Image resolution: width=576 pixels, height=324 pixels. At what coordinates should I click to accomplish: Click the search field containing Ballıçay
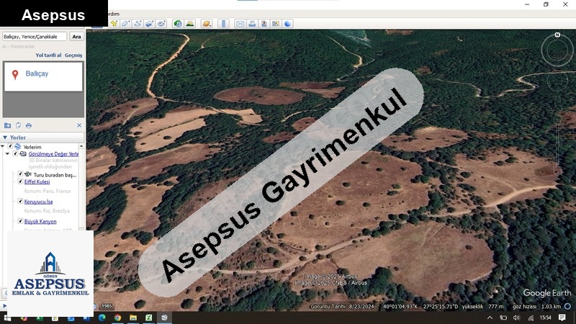click(x=34, y=37)
